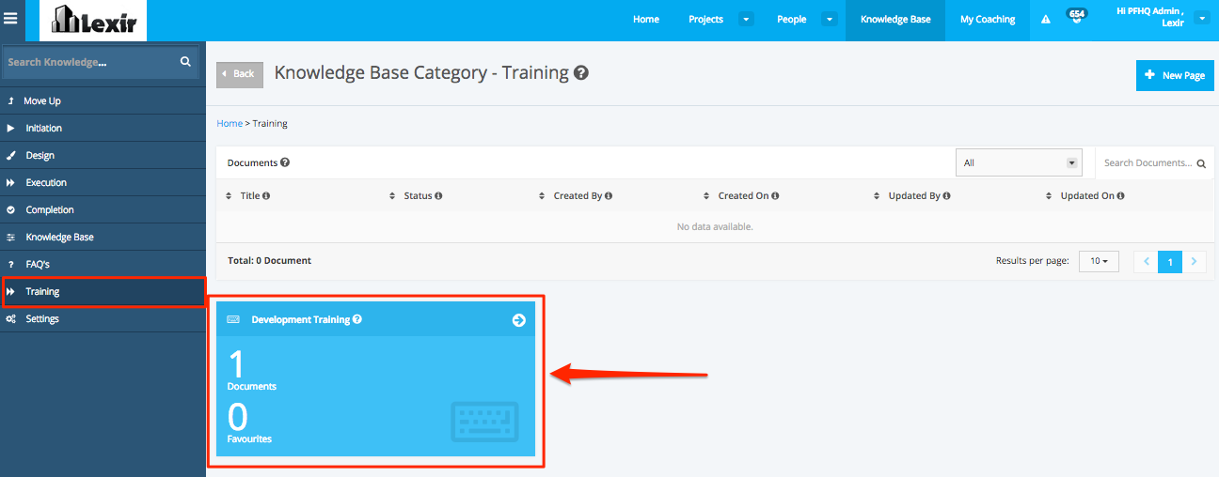Open Settings in the sidebar
The height and width of the screenshot is (477, 1219).
pos(103,319)
